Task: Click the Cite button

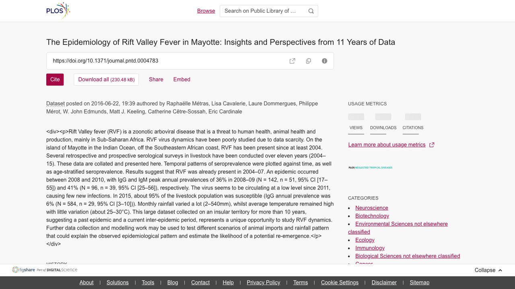Action: tap(55, 79)
